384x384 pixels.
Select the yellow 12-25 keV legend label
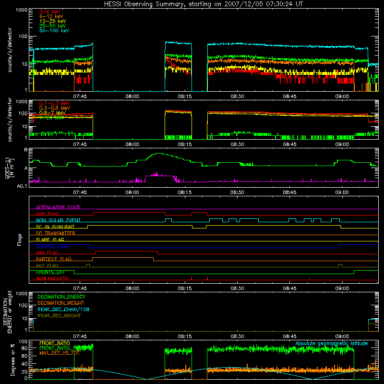pyautogui.click(x=53, y=21)
